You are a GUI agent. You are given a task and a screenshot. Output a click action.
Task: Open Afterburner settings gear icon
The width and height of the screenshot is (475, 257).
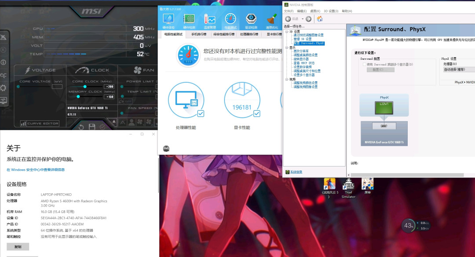[4, 88]
